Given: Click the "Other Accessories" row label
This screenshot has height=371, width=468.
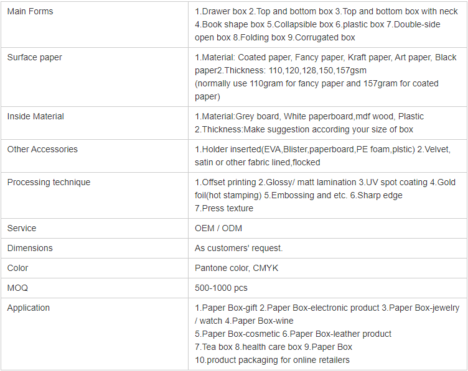Looking at the screenshot, I should [x=42, y=149].
